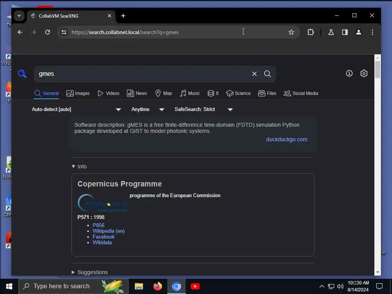Open YouTube from the taskbar
The width and height of the screenshot is (392, 294).
195,286
